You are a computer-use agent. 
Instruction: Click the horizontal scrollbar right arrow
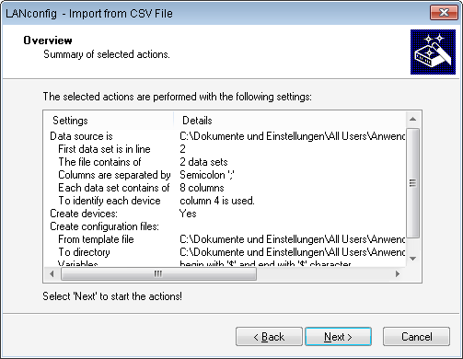click(398, 273)
